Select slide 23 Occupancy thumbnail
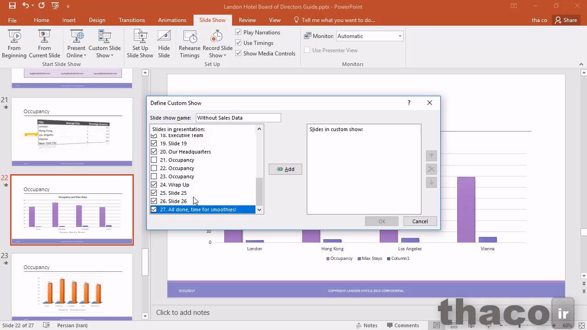Screen dimensions: 587x330 click(x=72, y=286)
